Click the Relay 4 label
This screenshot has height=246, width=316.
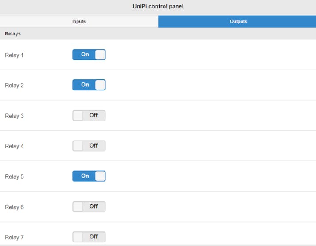tap(14, 146)
